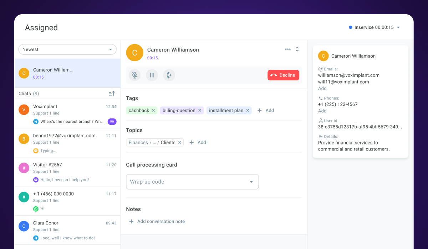The width and height of the screenshot is (428, 249).
Task: Remove the billing-question tag
Action: coord(200,111)
